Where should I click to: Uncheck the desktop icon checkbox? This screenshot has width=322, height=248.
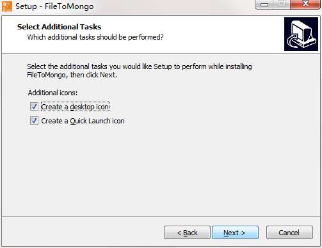[x=34, y=107]
